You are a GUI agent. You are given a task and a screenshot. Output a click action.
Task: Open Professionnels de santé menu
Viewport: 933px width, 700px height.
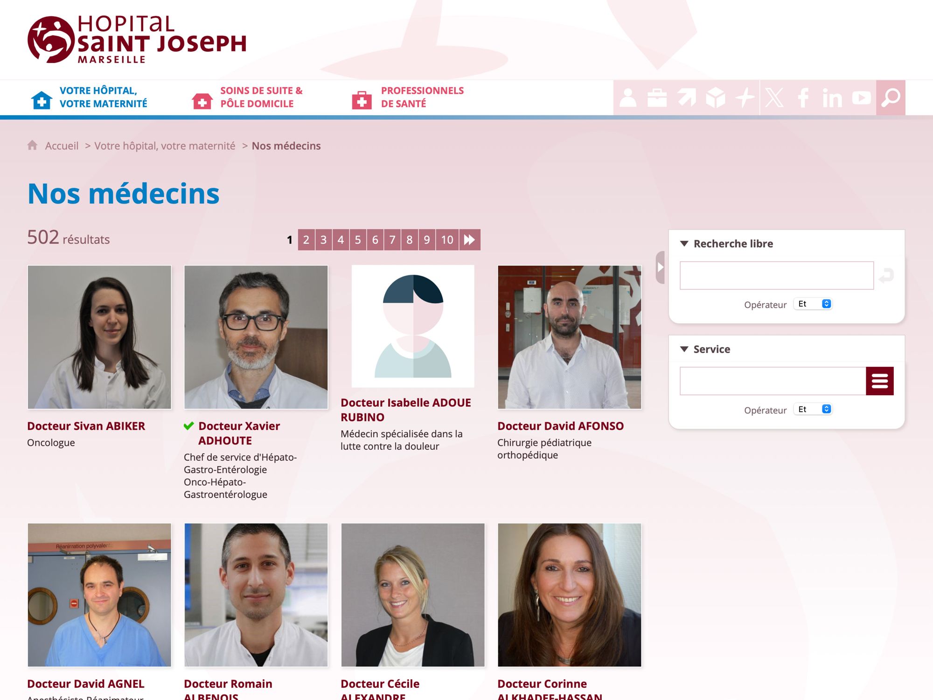tap(422, 97)
